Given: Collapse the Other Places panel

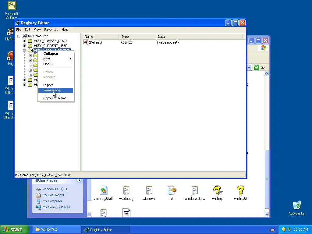Looking at the screenshot, I should (79, 180).
